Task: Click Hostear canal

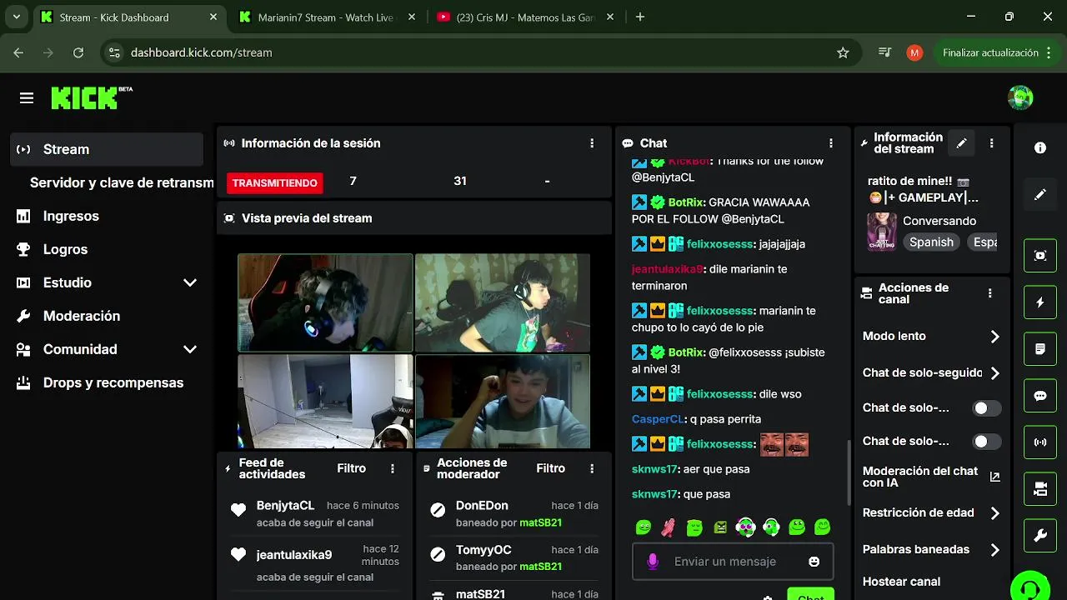Action: pos(901,582)
